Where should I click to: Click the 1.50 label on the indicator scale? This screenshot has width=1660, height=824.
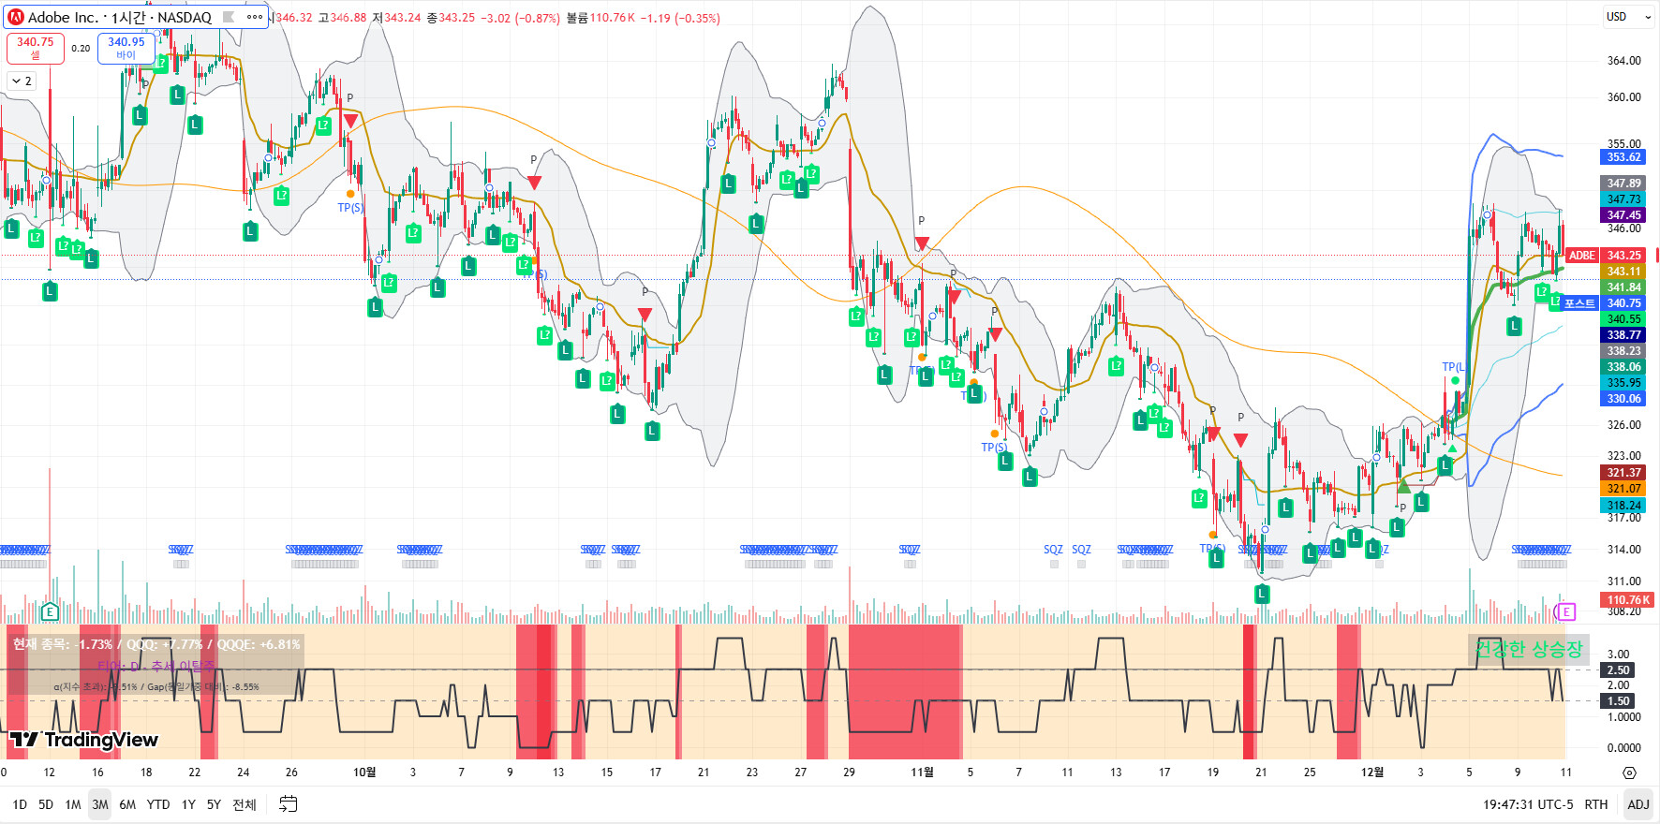pyautogui.click(x=1619, y=701)
